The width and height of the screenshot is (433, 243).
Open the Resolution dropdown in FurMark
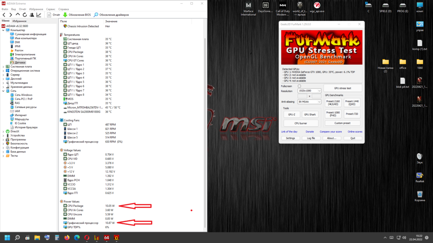[309, 91]
